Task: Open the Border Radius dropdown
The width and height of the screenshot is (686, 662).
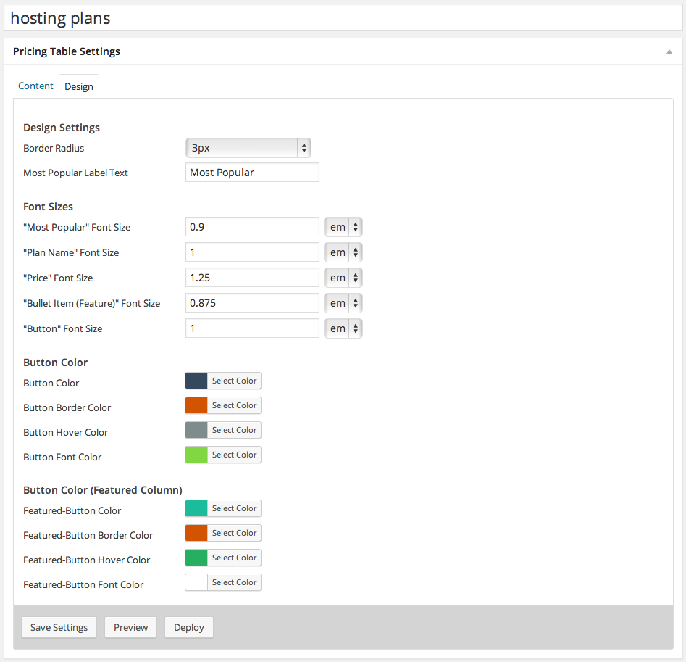Action: (x=248, y=148)
